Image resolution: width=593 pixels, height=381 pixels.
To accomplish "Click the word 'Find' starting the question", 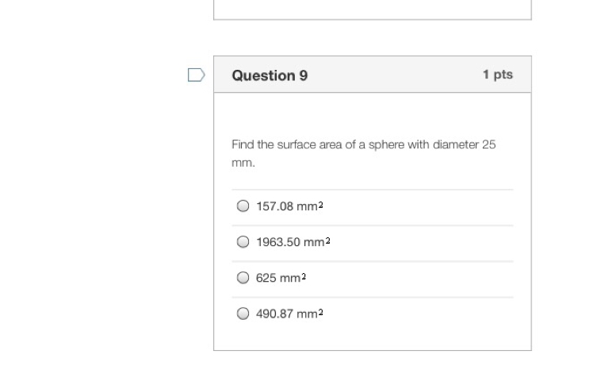I will (243, 144).
